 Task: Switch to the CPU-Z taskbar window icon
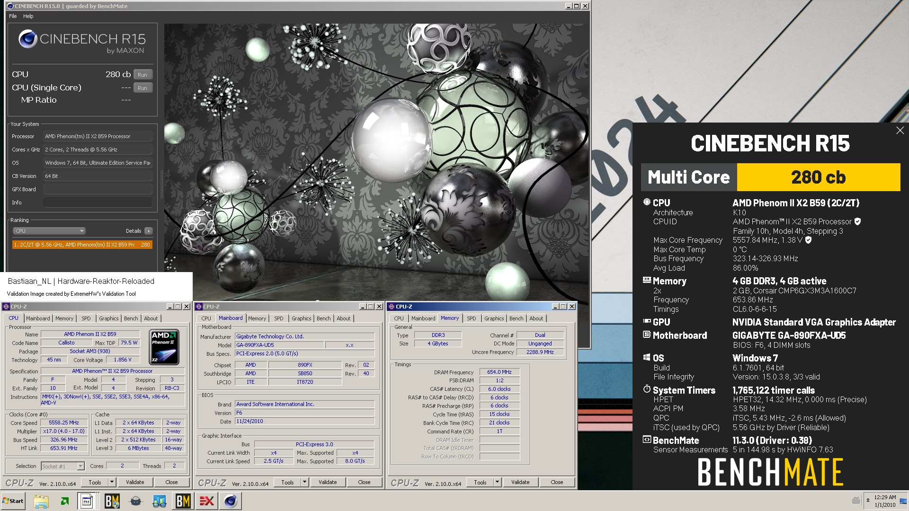pos(87,501)
